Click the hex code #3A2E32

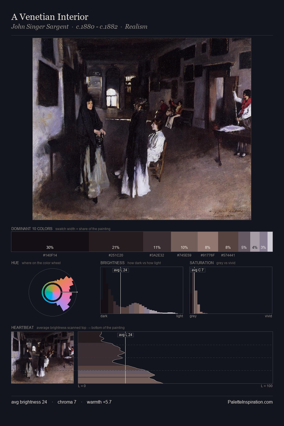(157, 255)
